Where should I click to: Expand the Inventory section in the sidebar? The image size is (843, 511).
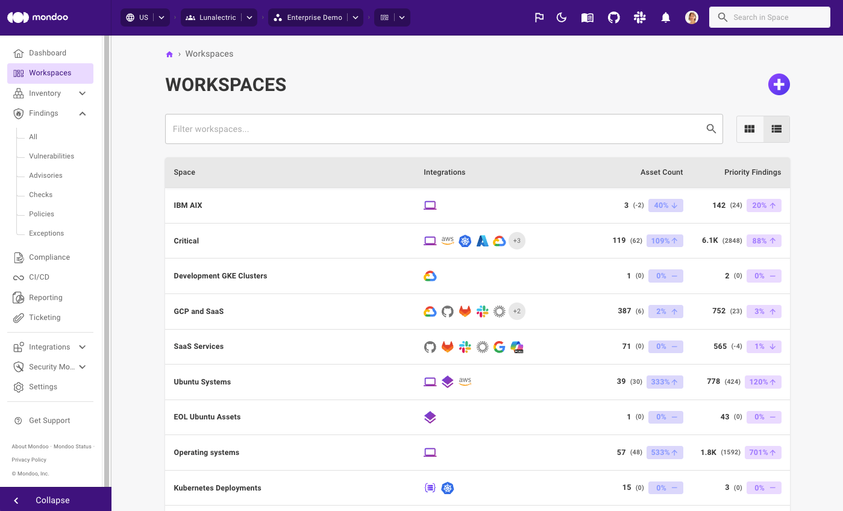50,93
